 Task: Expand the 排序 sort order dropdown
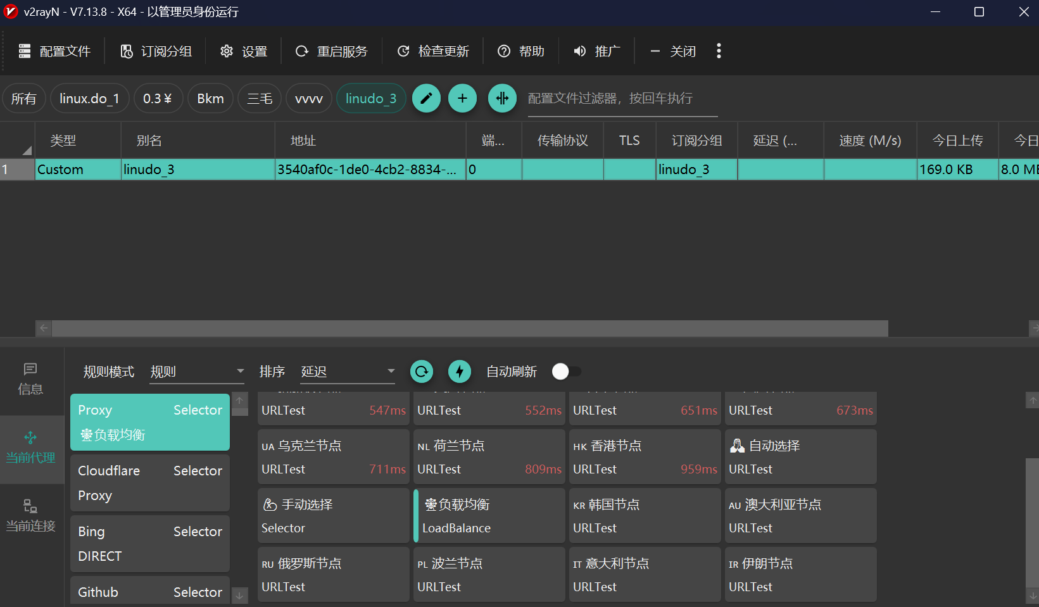point(348,372)
